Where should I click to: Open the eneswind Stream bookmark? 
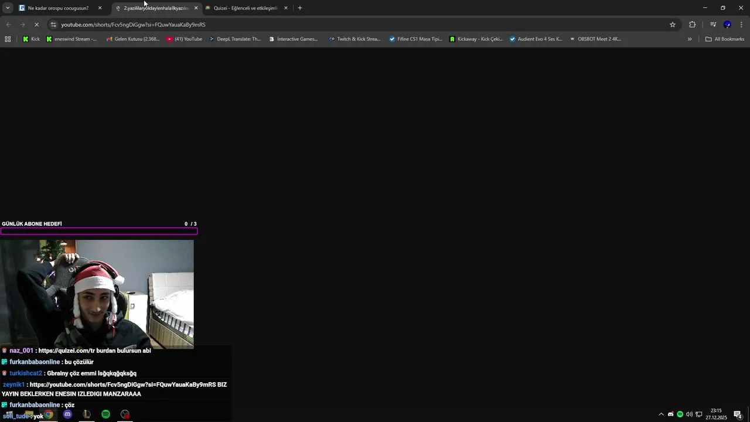pyautogui.click(x=71, y=39)
